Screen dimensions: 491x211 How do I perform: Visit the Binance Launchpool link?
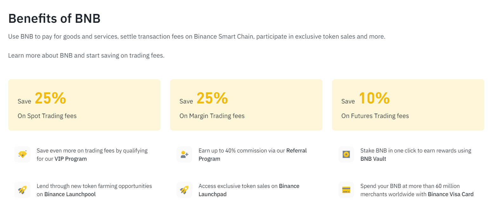pyautogui.click(x=70, y=194)
